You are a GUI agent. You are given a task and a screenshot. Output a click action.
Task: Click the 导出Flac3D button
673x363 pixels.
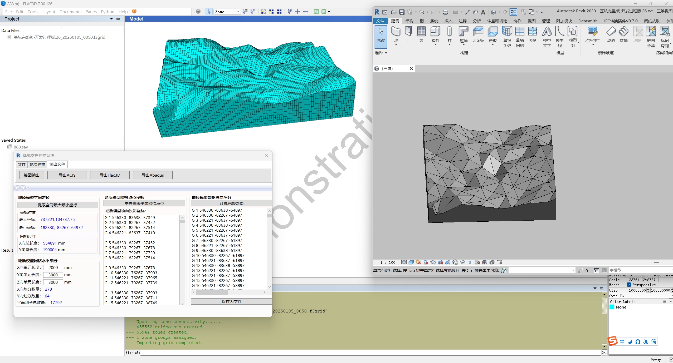(x=110, y=175)
